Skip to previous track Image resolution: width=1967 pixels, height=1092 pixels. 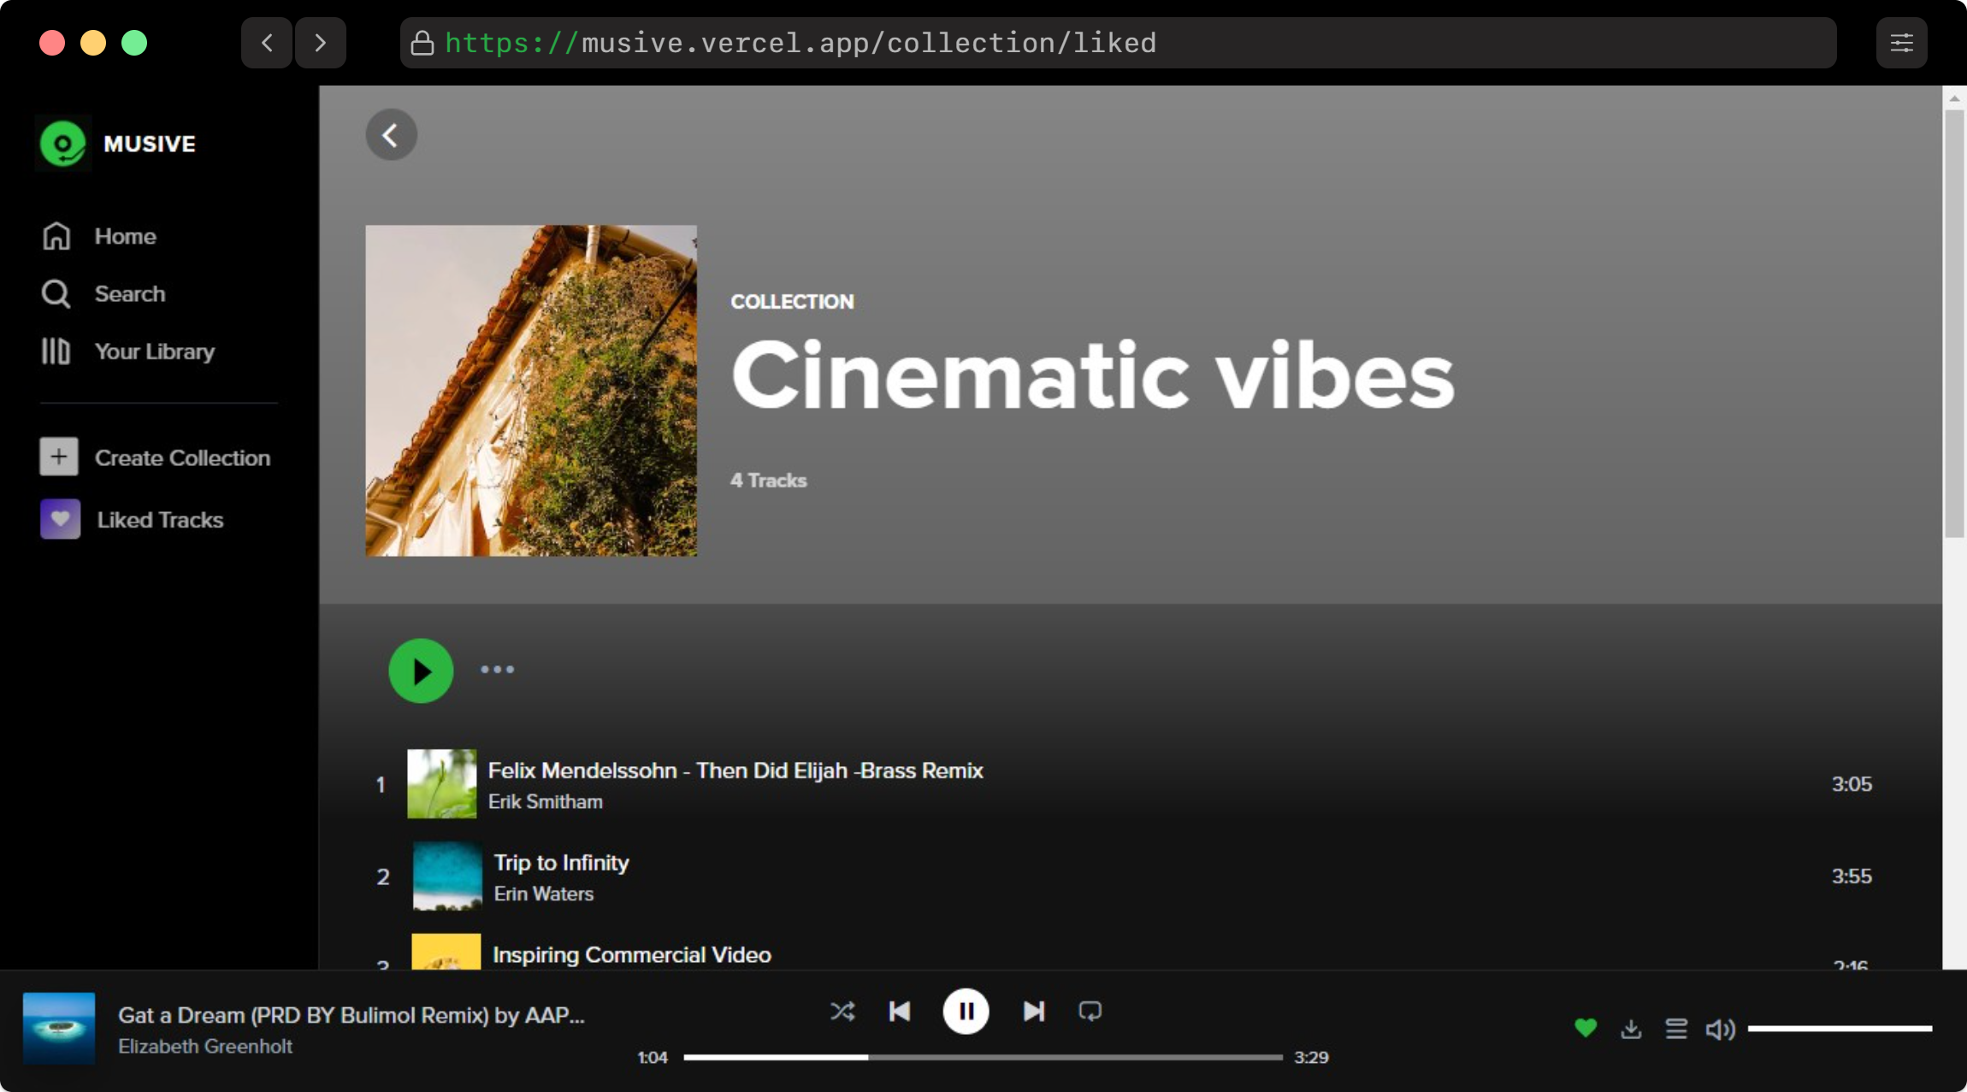900,1012
